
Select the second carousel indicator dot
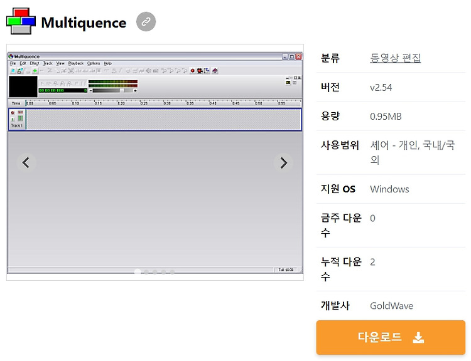coord(146,272)
